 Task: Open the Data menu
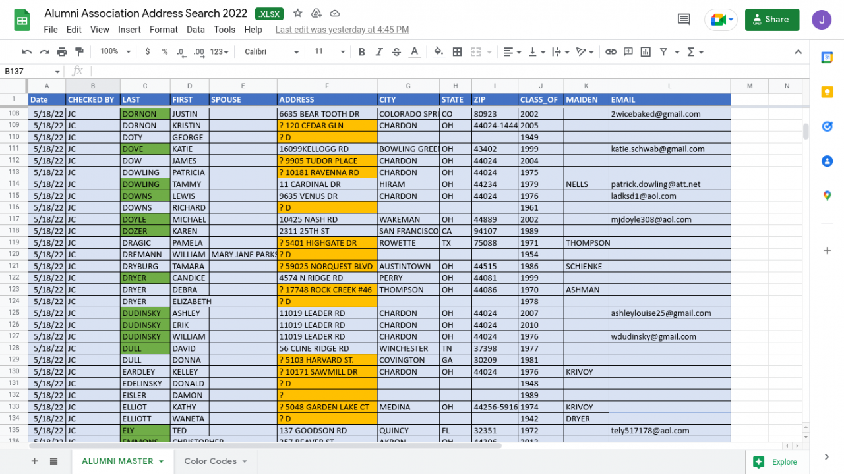(x=196, y=30)
